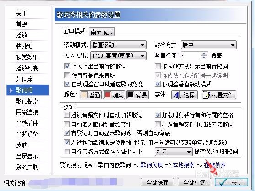Increase 竖直行距 with the up arrow

click(x=204, y=54)
